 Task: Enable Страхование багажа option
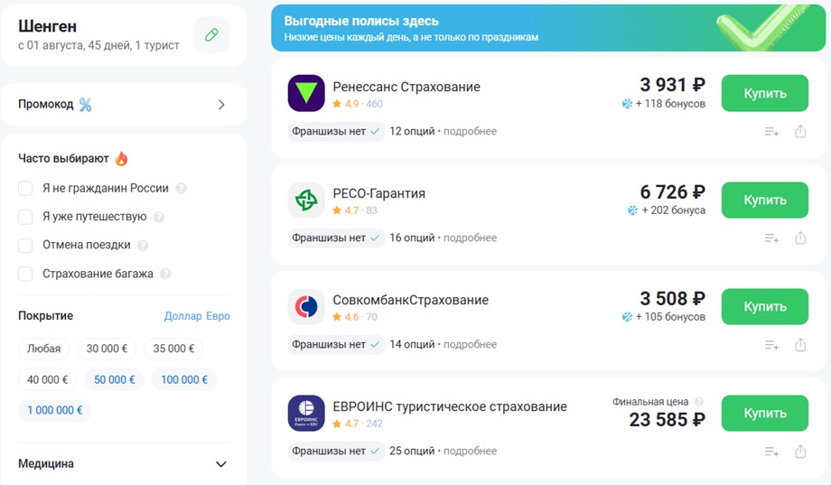(x=25, y=274)
